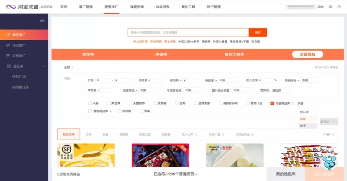Check the 营销商品库 checkbox
Screen dimensions: 347x181
coord(90,111)
